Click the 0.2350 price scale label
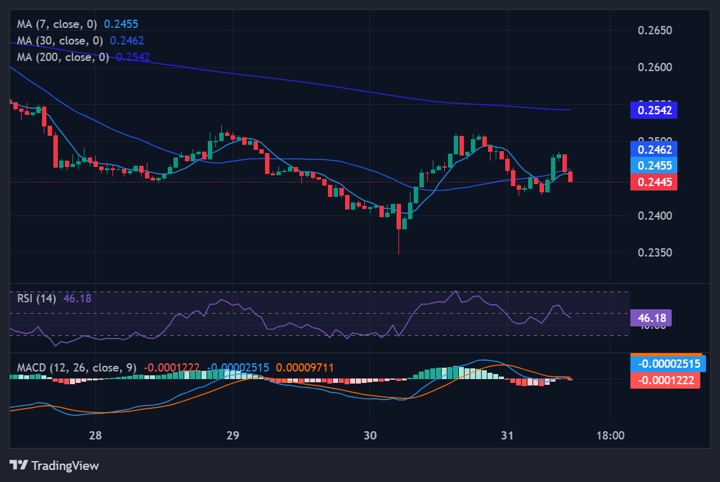The height and width of the screenshot is (482, 720). coord(653,253)
